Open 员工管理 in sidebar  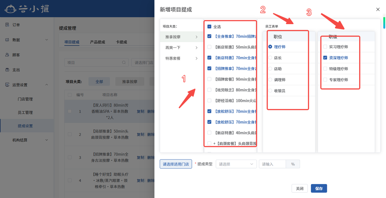[x=25, y=112]
